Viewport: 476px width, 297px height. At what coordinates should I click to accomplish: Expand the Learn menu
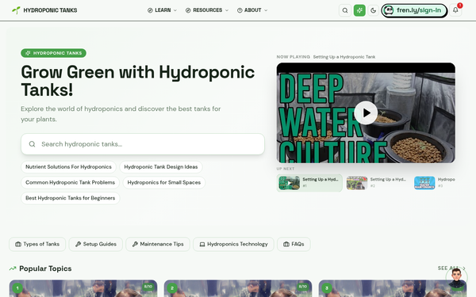click(x=162, y=10)
